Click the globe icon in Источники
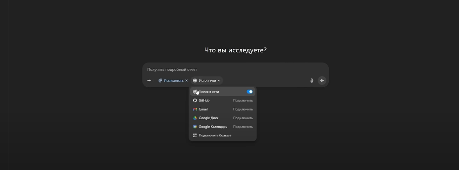 pyautogui.click(x=195, y=81)
